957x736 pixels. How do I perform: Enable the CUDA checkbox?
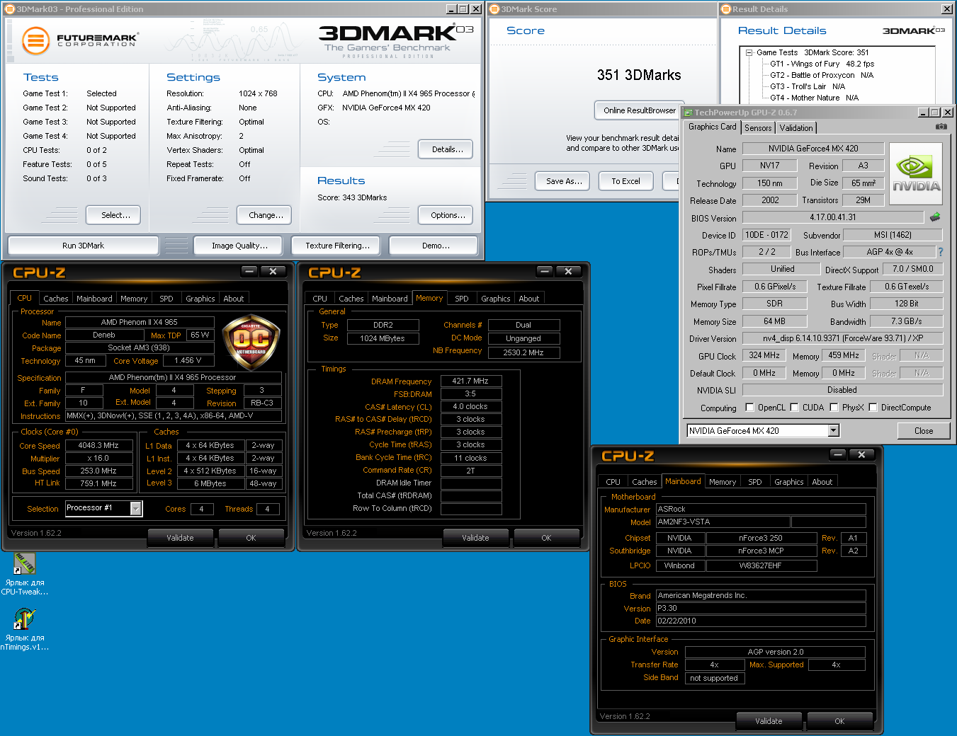794,408
